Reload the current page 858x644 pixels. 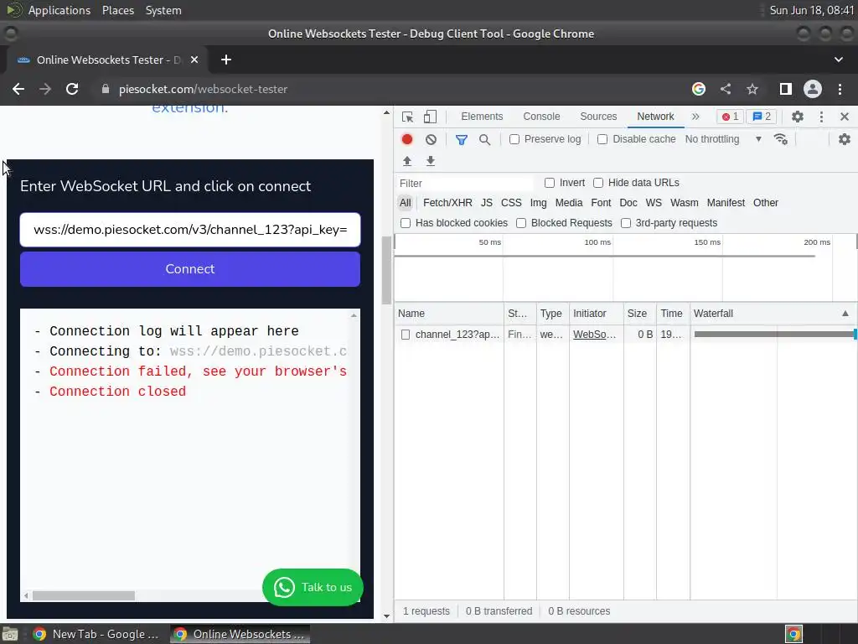point(72,89)
